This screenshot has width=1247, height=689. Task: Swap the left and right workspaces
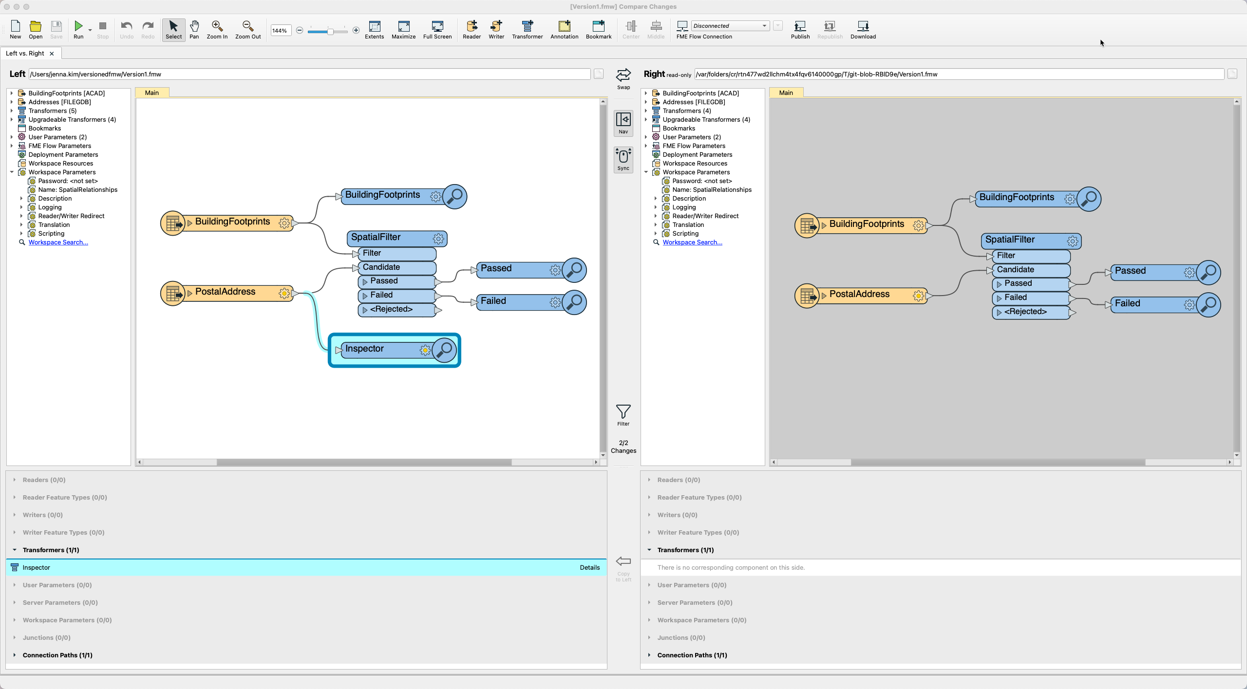(x=623, y=79)
